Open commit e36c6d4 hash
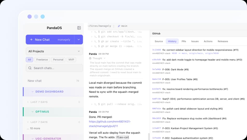Screen dimensions: 247x140 click(x=157, y=60)
